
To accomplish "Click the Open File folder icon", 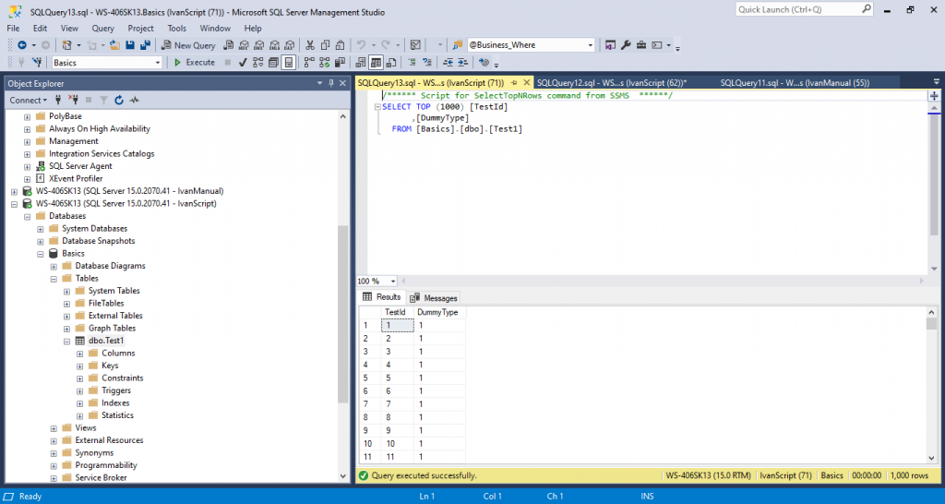I will pyautogui.click(x=114, y=45).
